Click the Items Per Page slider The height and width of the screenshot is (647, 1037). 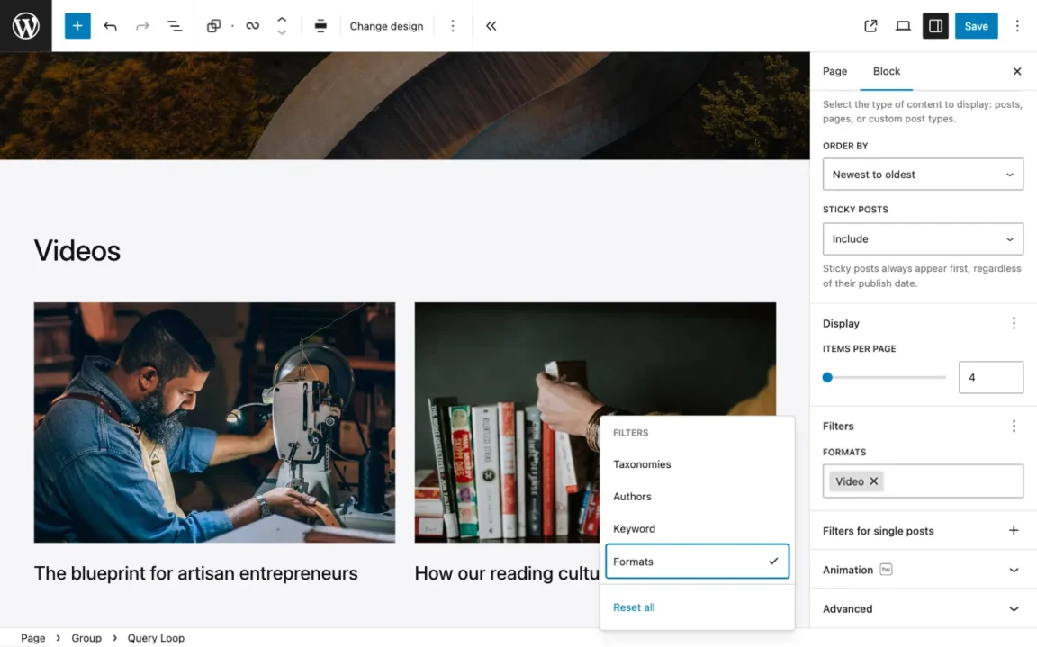pos(827,377)
